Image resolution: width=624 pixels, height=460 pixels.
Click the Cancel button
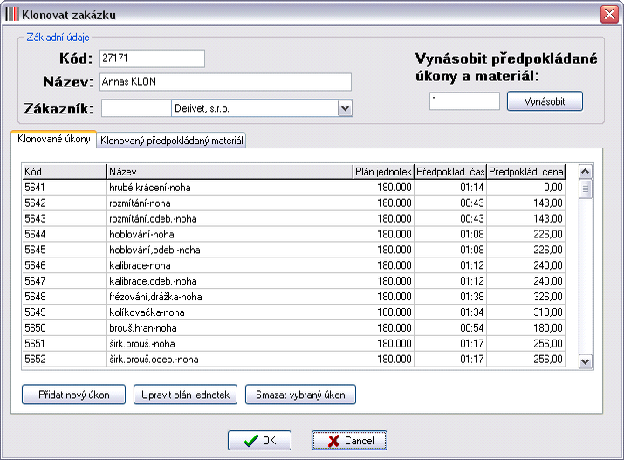tap(349, 441)
